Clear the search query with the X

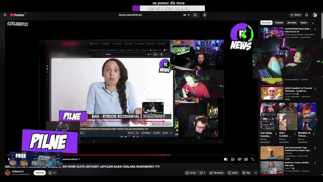pos(189,15)
